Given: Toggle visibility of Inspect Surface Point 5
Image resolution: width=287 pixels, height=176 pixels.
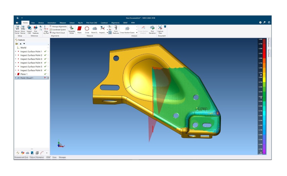Looking at the screenshot, I should pos(48,66).
